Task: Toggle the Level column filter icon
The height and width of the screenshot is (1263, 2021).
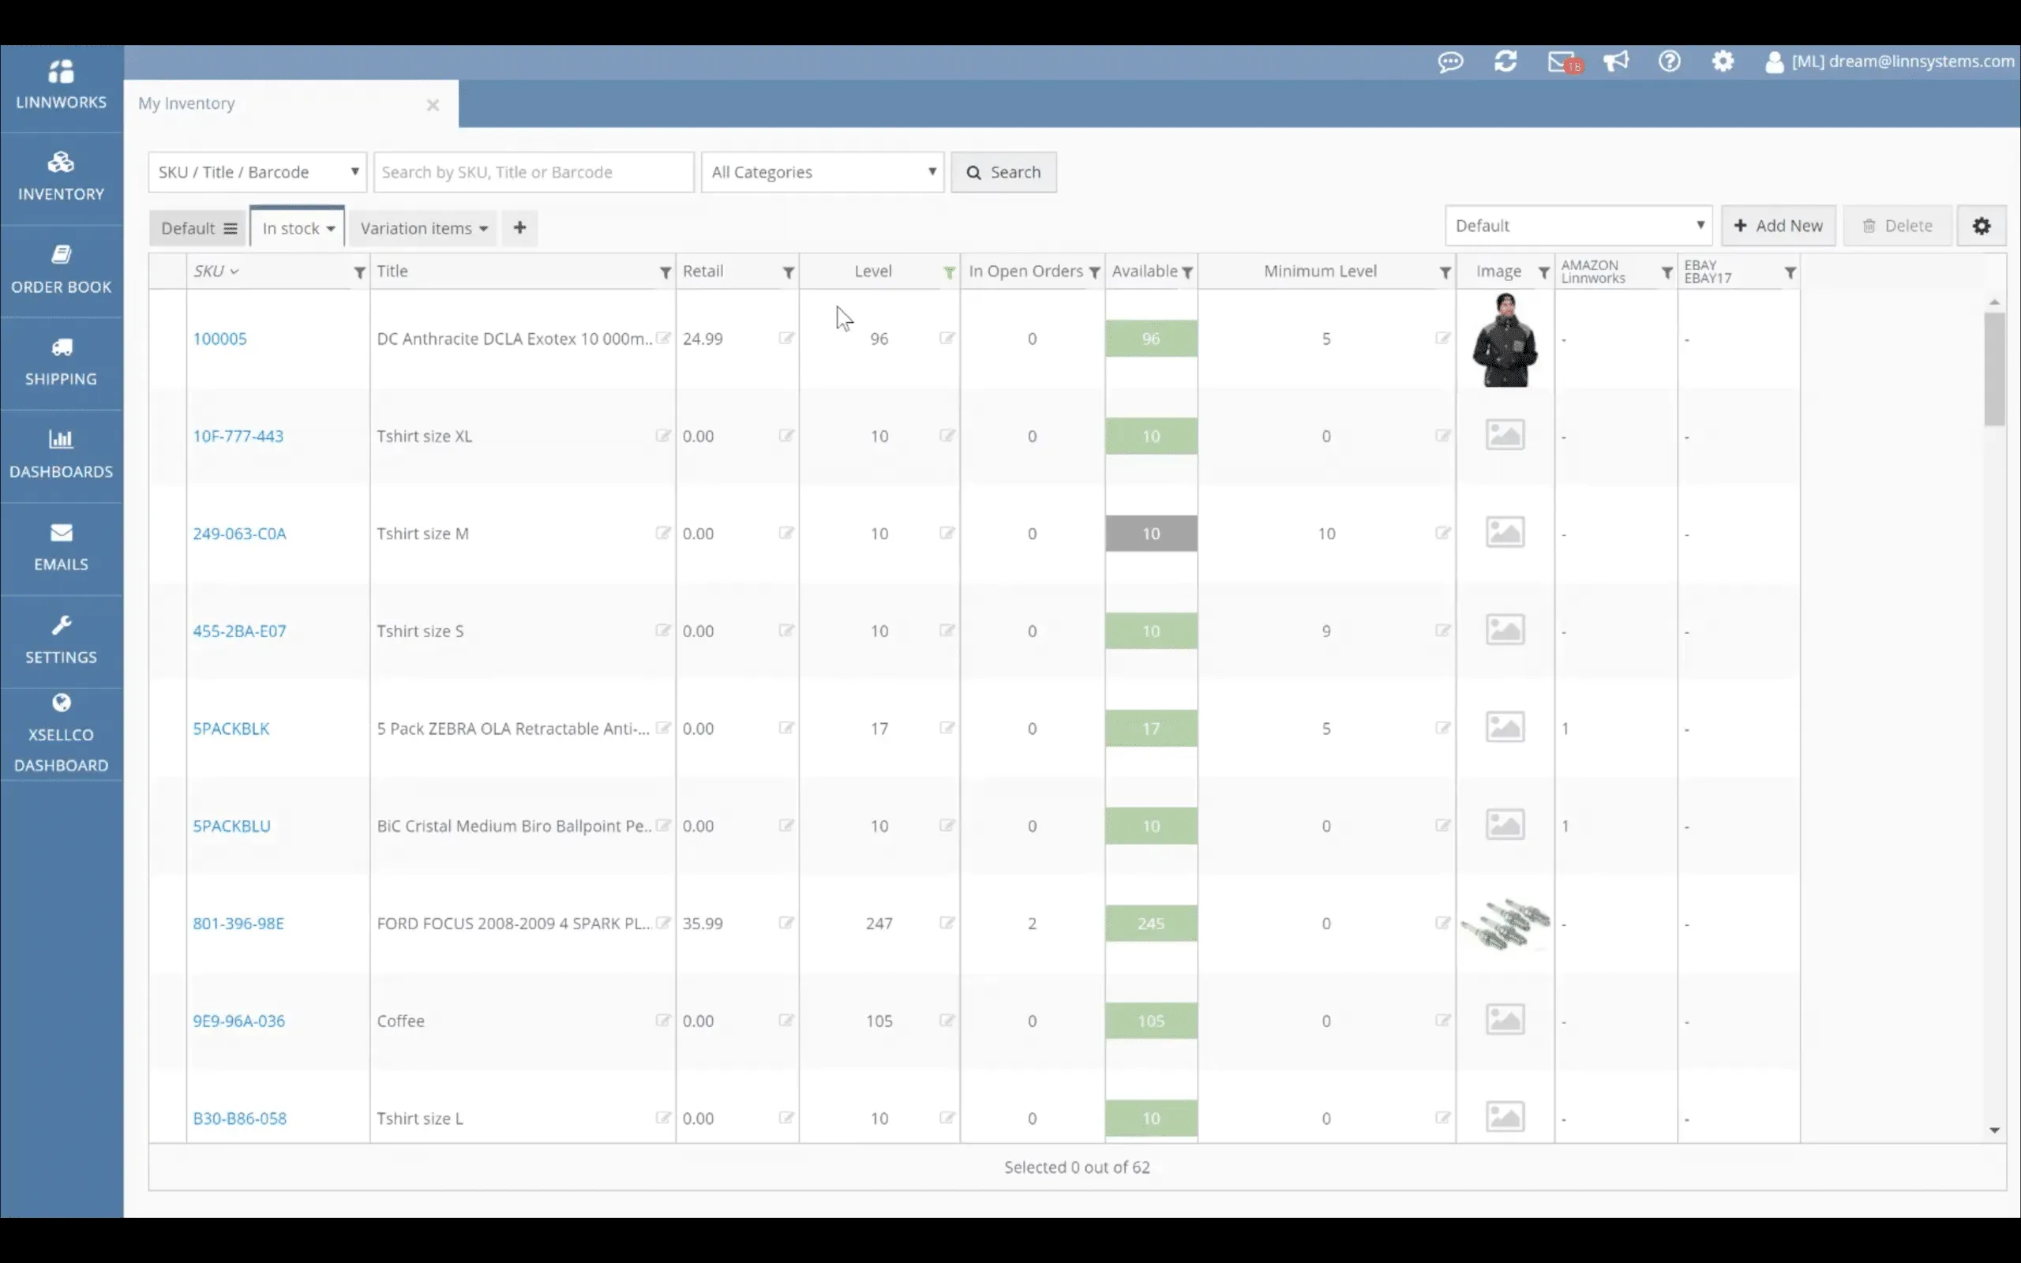Action: point(949,273)
